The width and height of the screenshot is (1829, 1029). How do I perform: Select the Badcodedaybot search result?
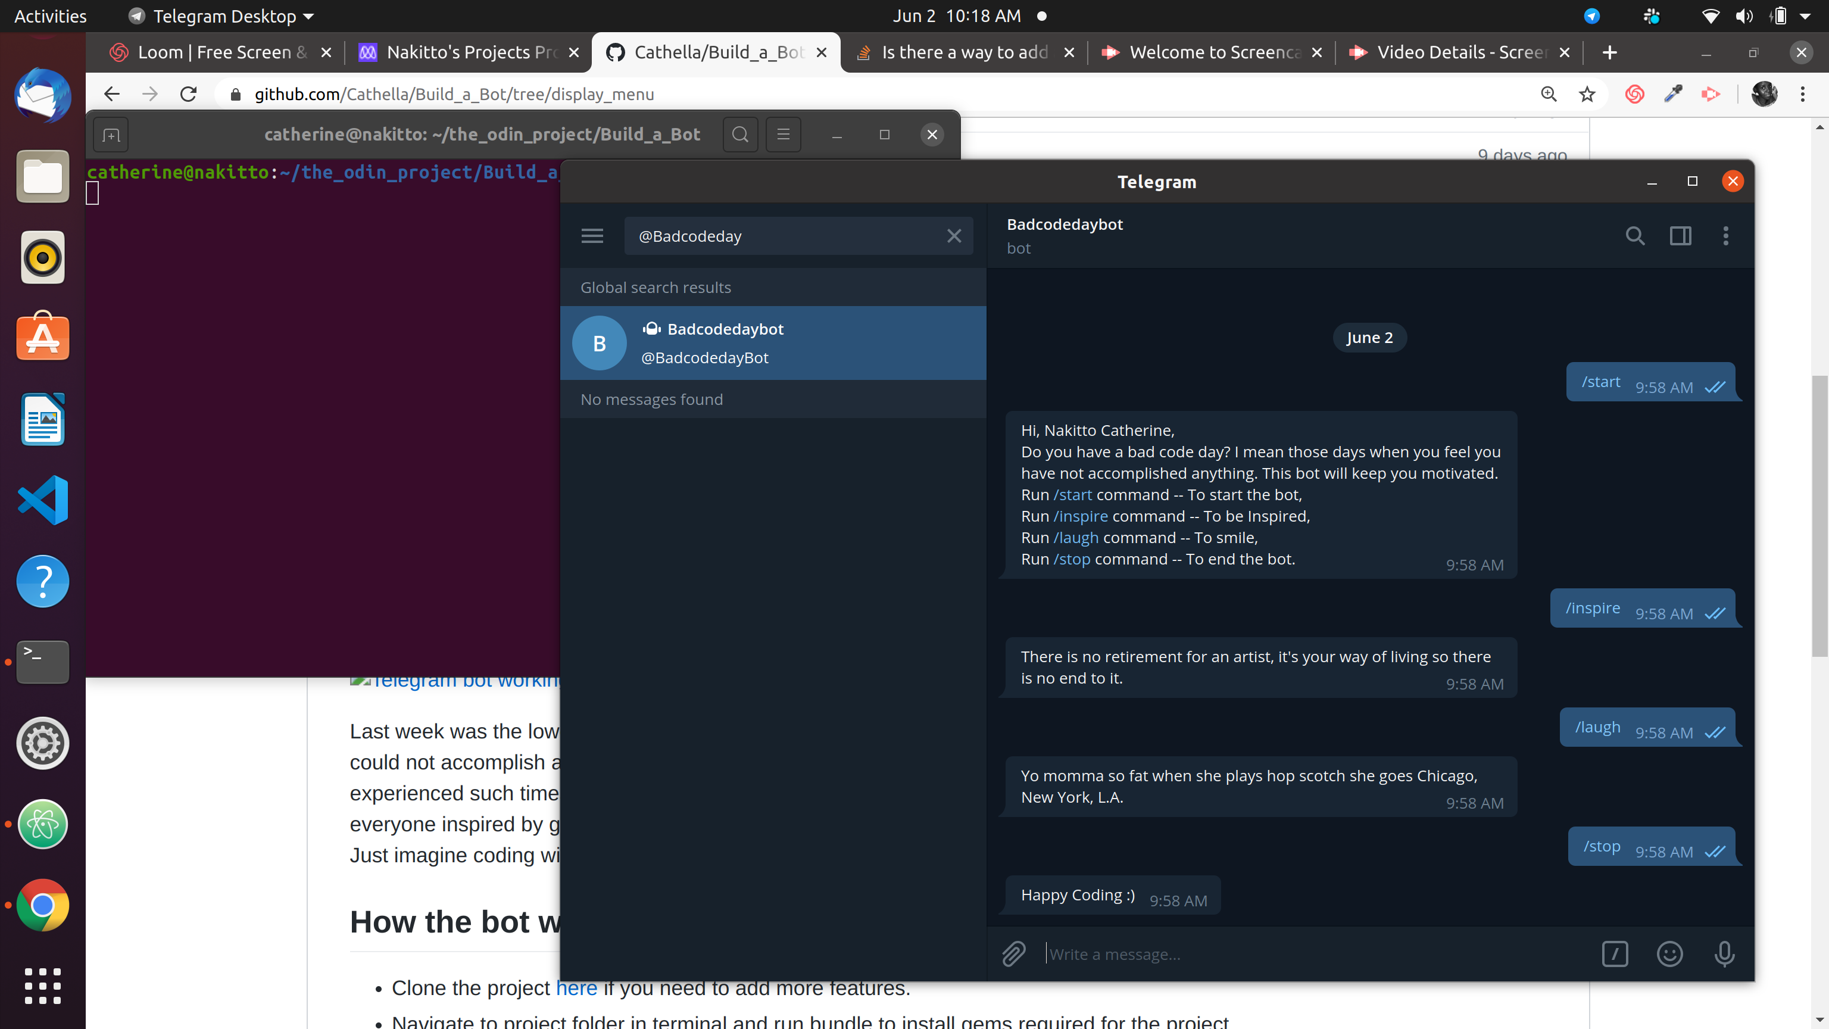(x=772, y=343)
